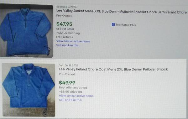The height and width of the screenshot is (119, 188).
Task: Select the button-placket denim smock thumbnail for the Jul 11 sale
Action: point(29,90)
